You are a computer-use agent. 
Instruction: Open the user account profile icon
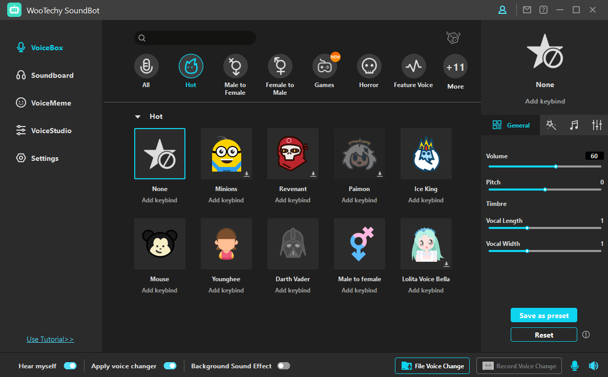pos(502,10)
